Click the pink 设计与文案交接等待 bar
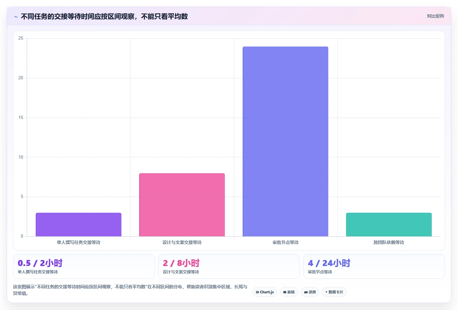458x310 pixels. 182,205
